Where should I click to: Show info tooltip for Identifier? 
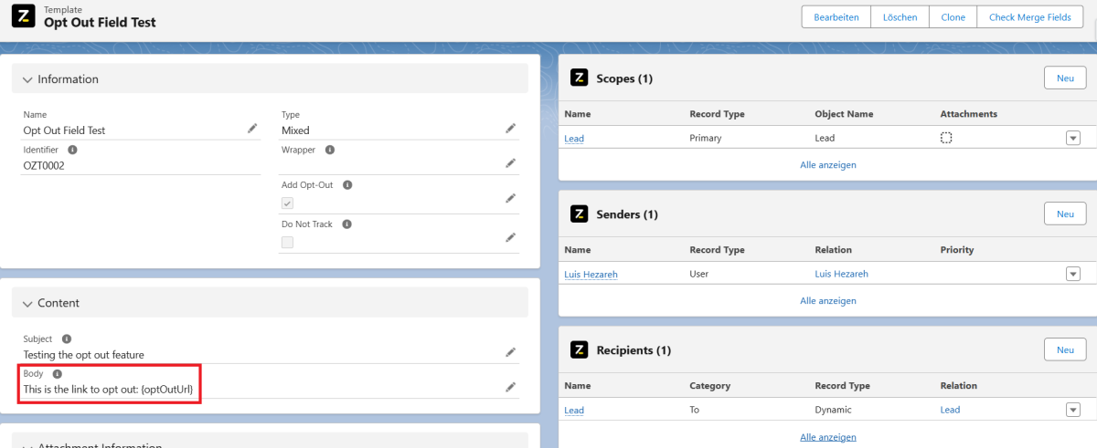(x=72, y=150)
